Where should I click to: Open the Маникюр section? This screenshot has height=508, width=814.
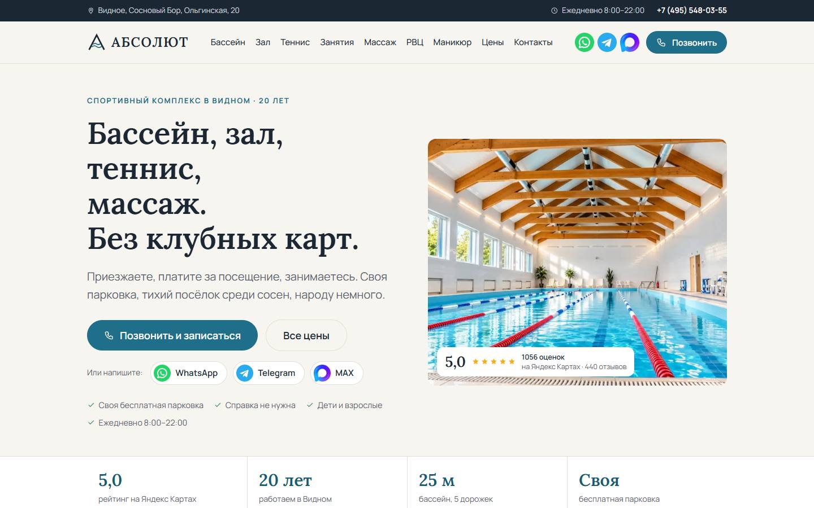(452, 42)
